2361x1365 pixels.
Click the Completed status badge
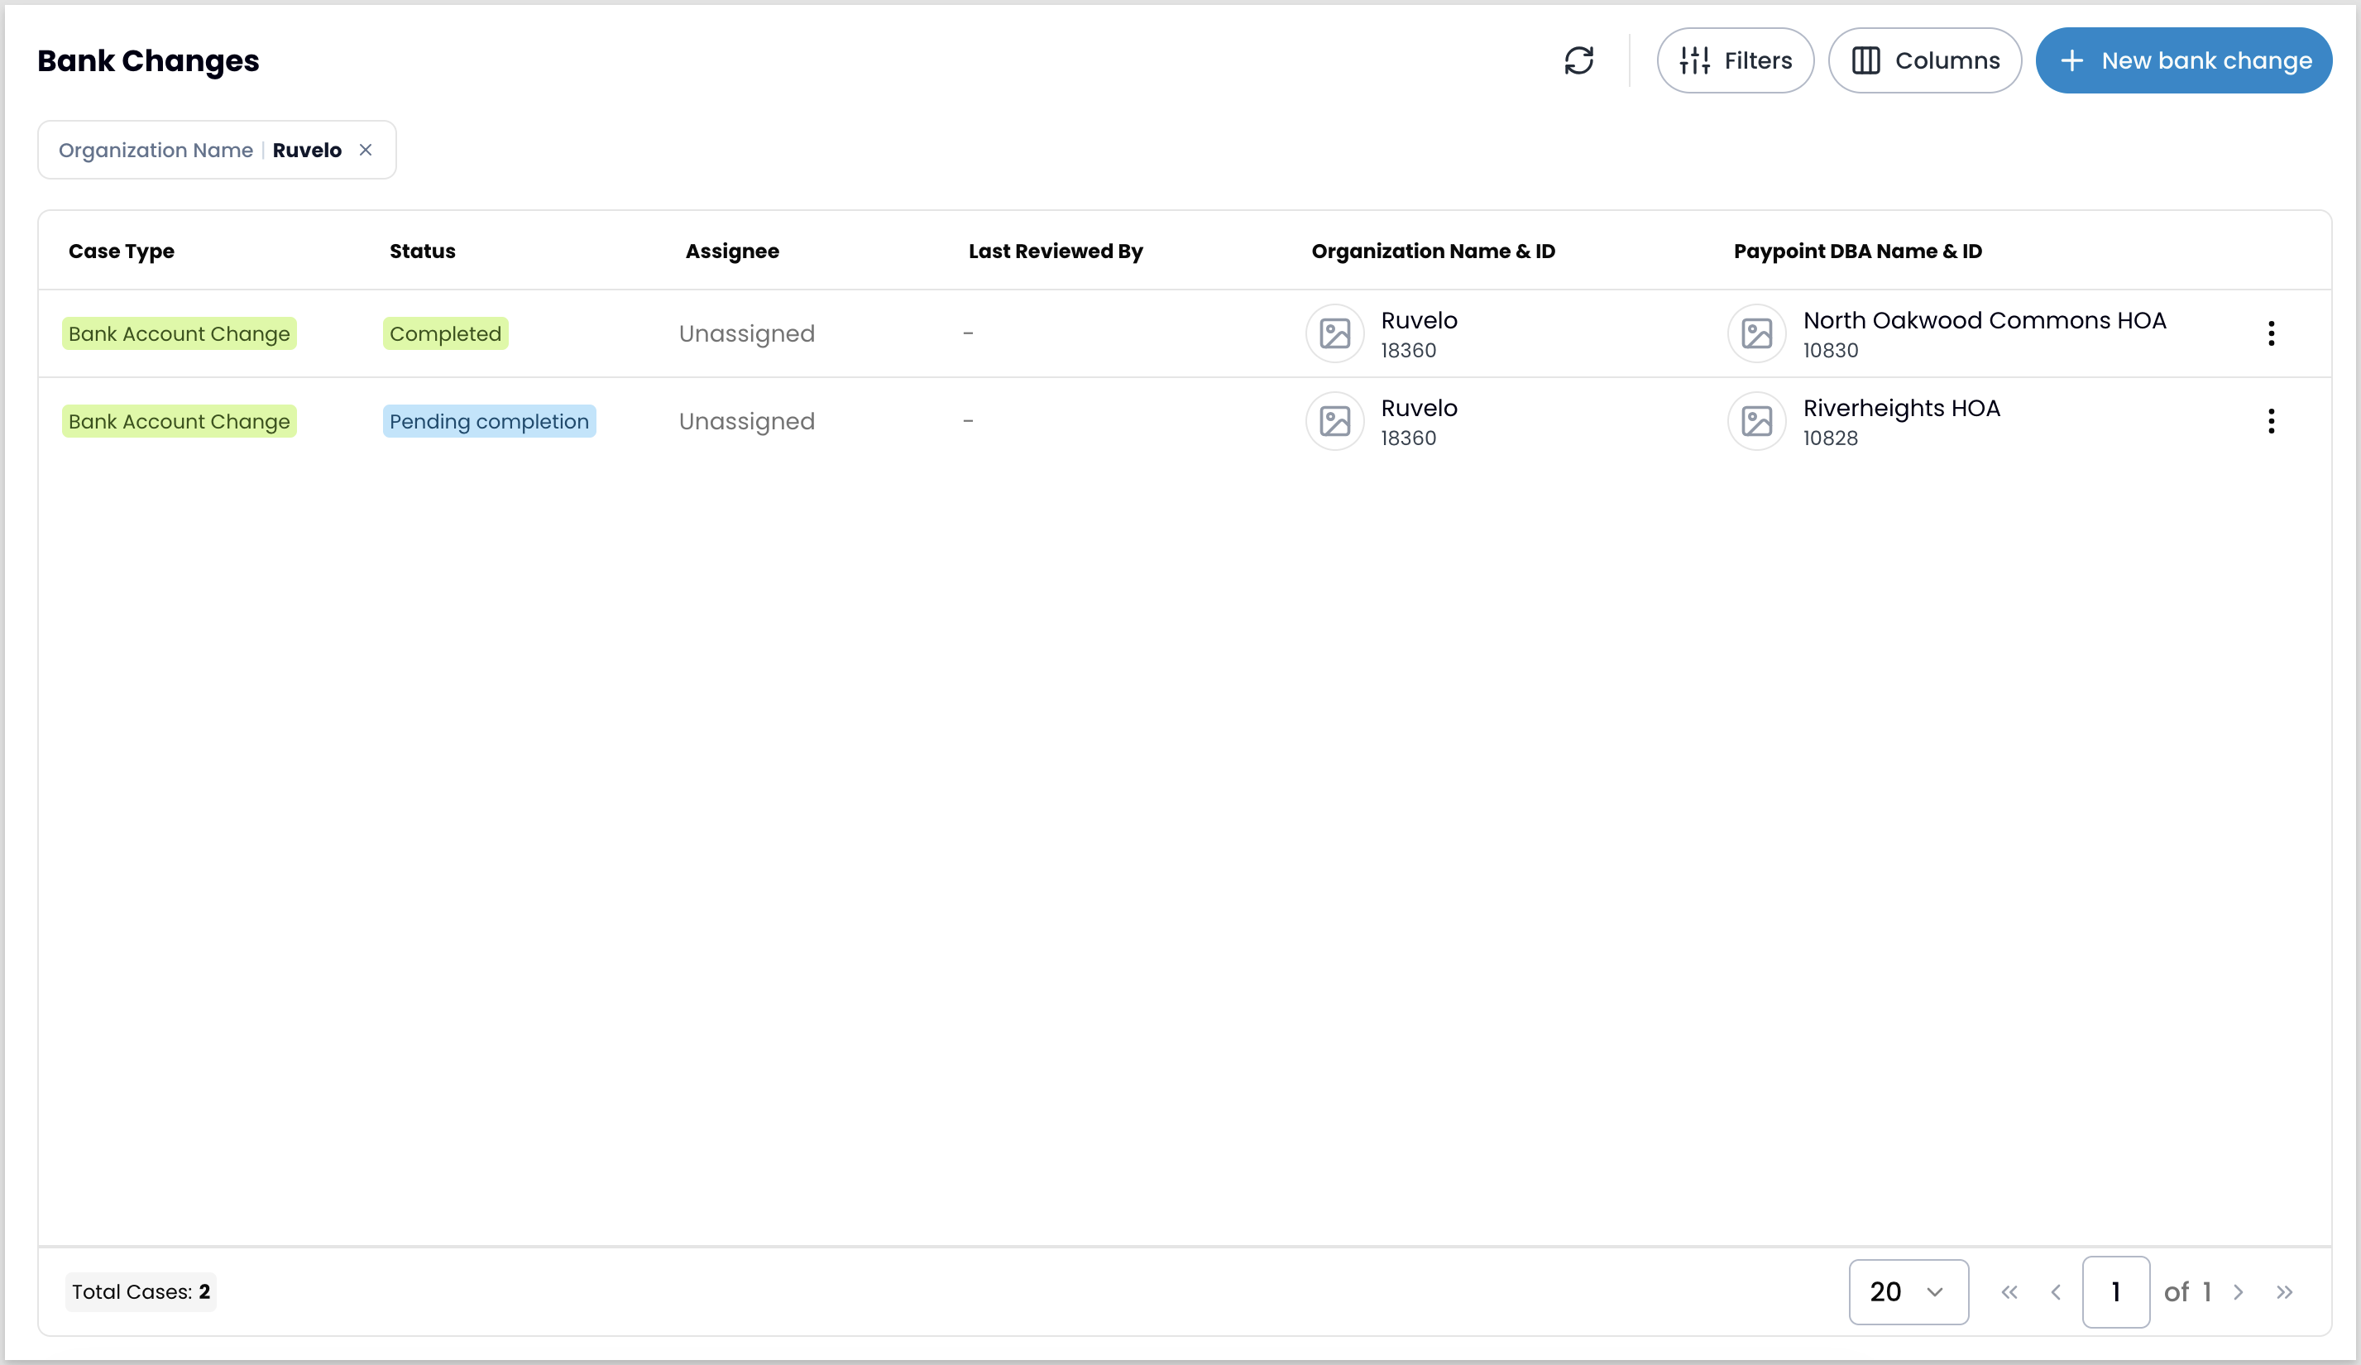[446, 333]
